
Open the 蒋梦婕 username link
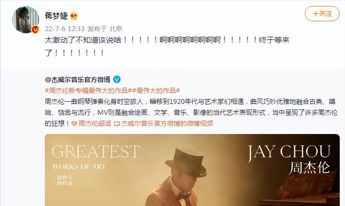pos(56,16)
